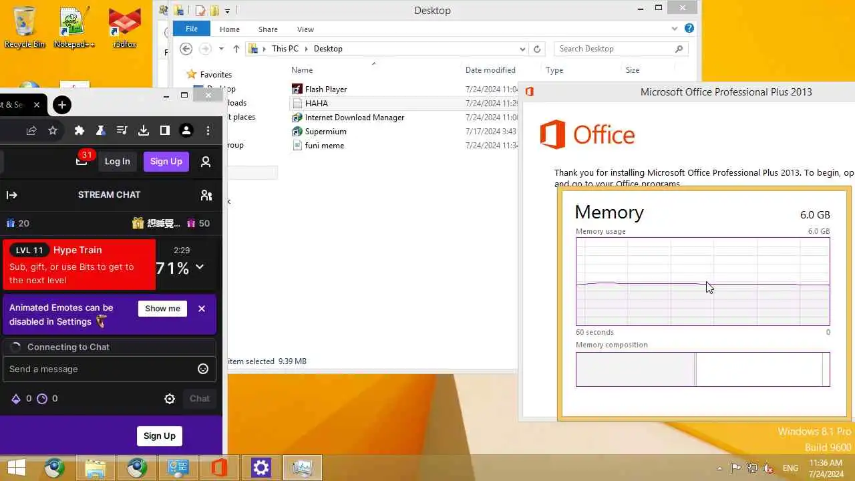
Task: Open the recent locations dropdown arrow
Action: point(221,49)
